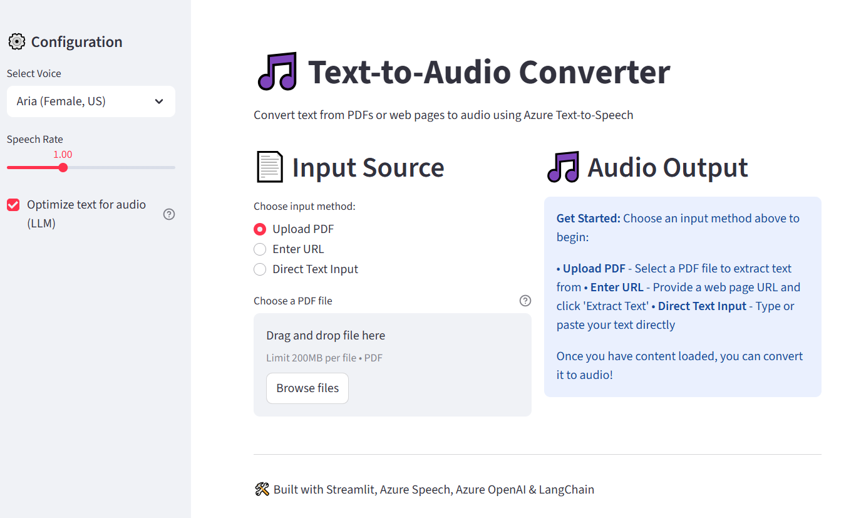
Task: Select the "Enter URL" input method
Action: [260, 249]
